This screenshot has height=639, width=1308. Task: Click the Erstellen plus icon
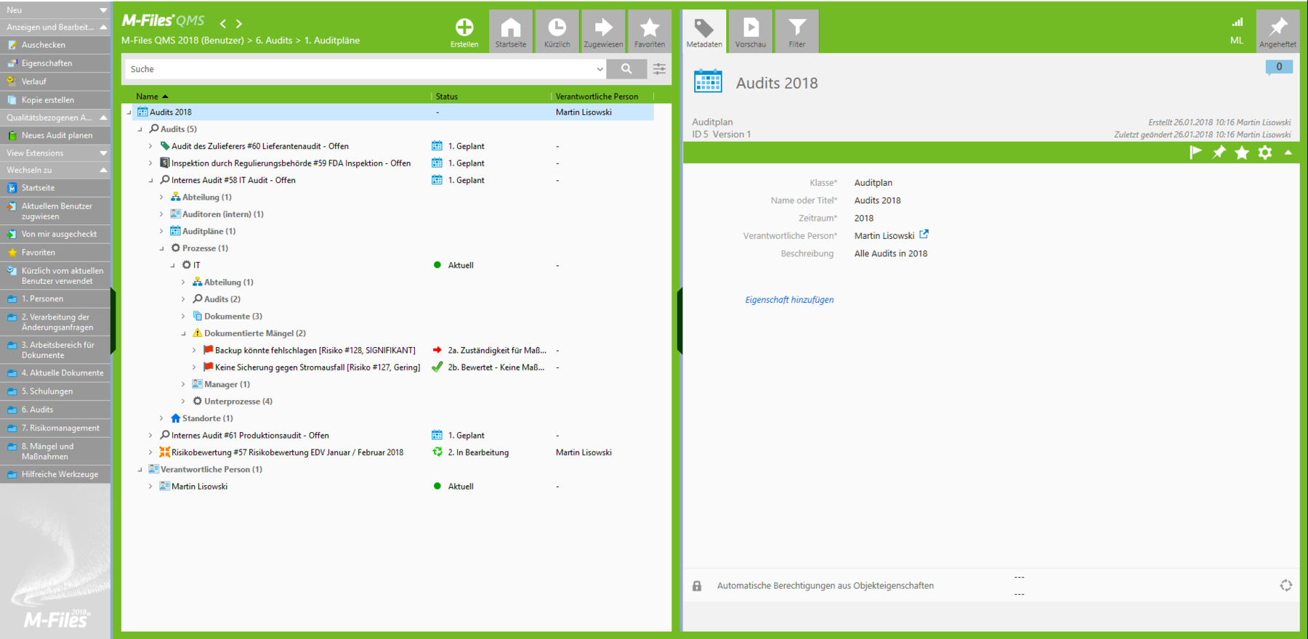click(464, 28)
